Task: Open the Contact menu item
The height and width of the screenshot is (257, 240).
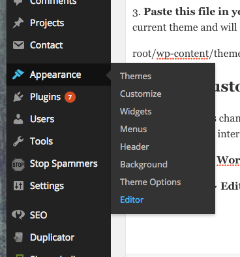Action: point(46,45)
